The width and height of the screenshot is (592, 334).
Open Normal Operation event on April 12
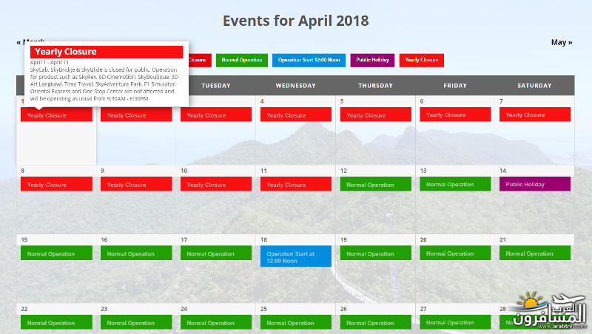click(x=376, y=184)
